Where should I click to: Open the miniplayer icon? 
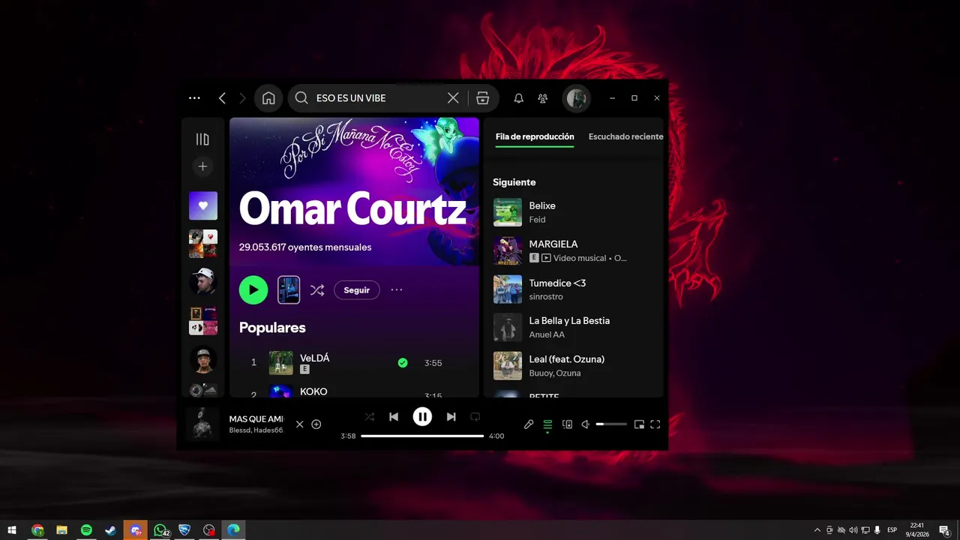[639, 424]
